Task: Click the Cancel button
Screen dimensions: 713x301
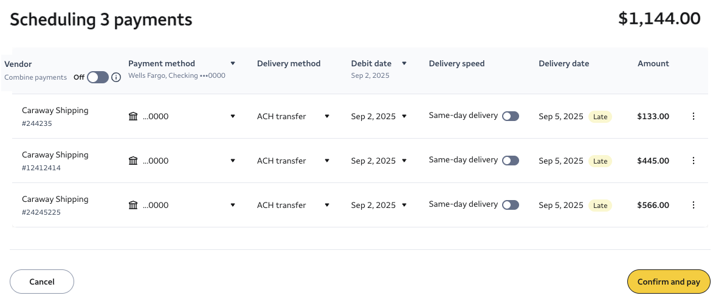Action: pyautogui.click(x=42, y=282)
